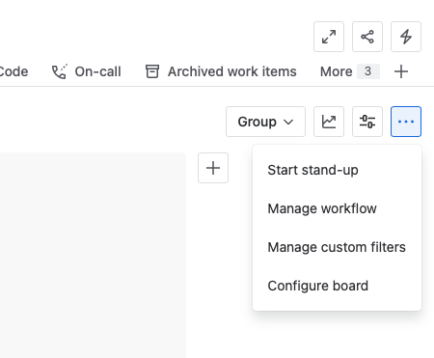This screenshot has height=358, width=434.
Task: Open automation via the lightning bolt icon
Action: click(406, 37)
